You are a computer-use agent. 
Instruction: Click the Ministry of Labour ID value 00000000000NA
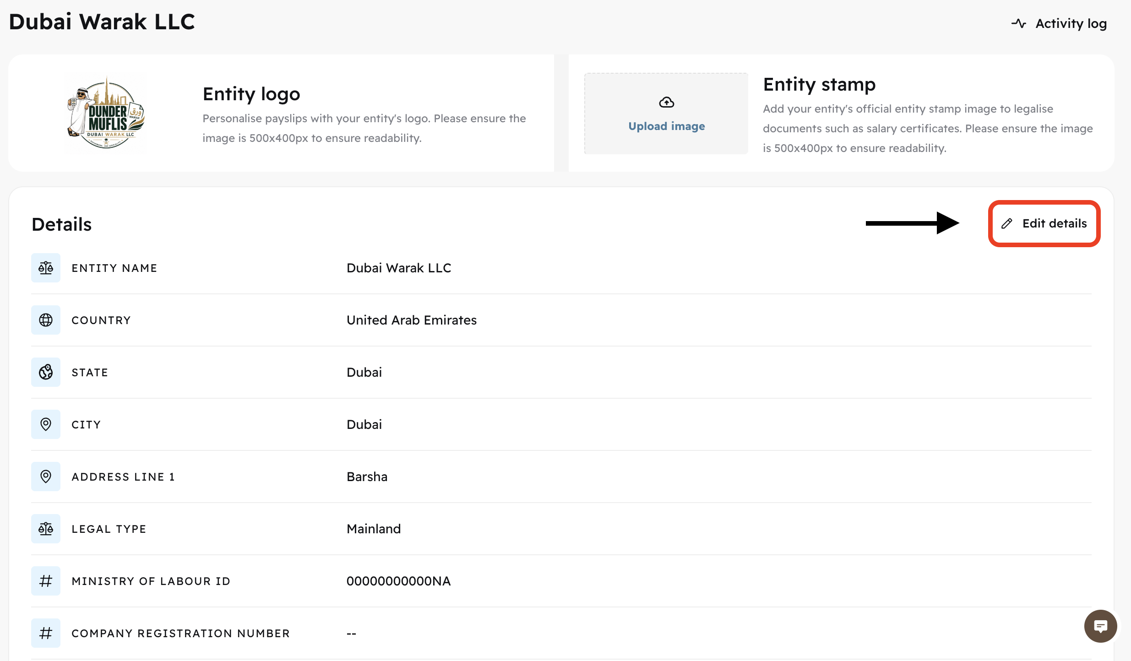(x=398, y=581)
